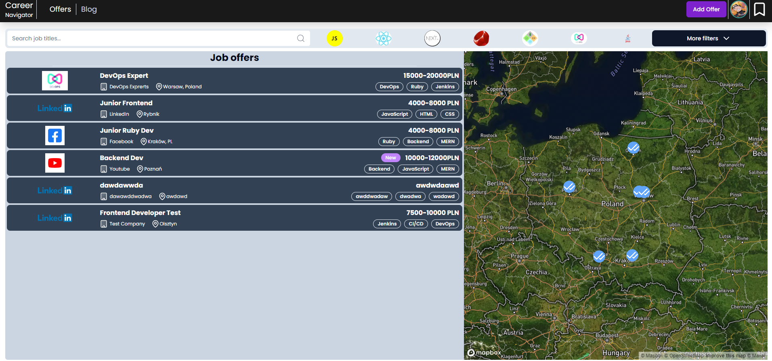Click JavaScript tag on Junior Frontend offer
The image size is (772, 361).
(394, 114)
